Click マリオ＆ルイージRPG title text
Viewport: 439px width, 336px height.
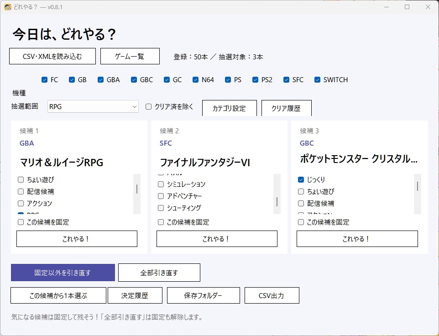coord(62,163)
